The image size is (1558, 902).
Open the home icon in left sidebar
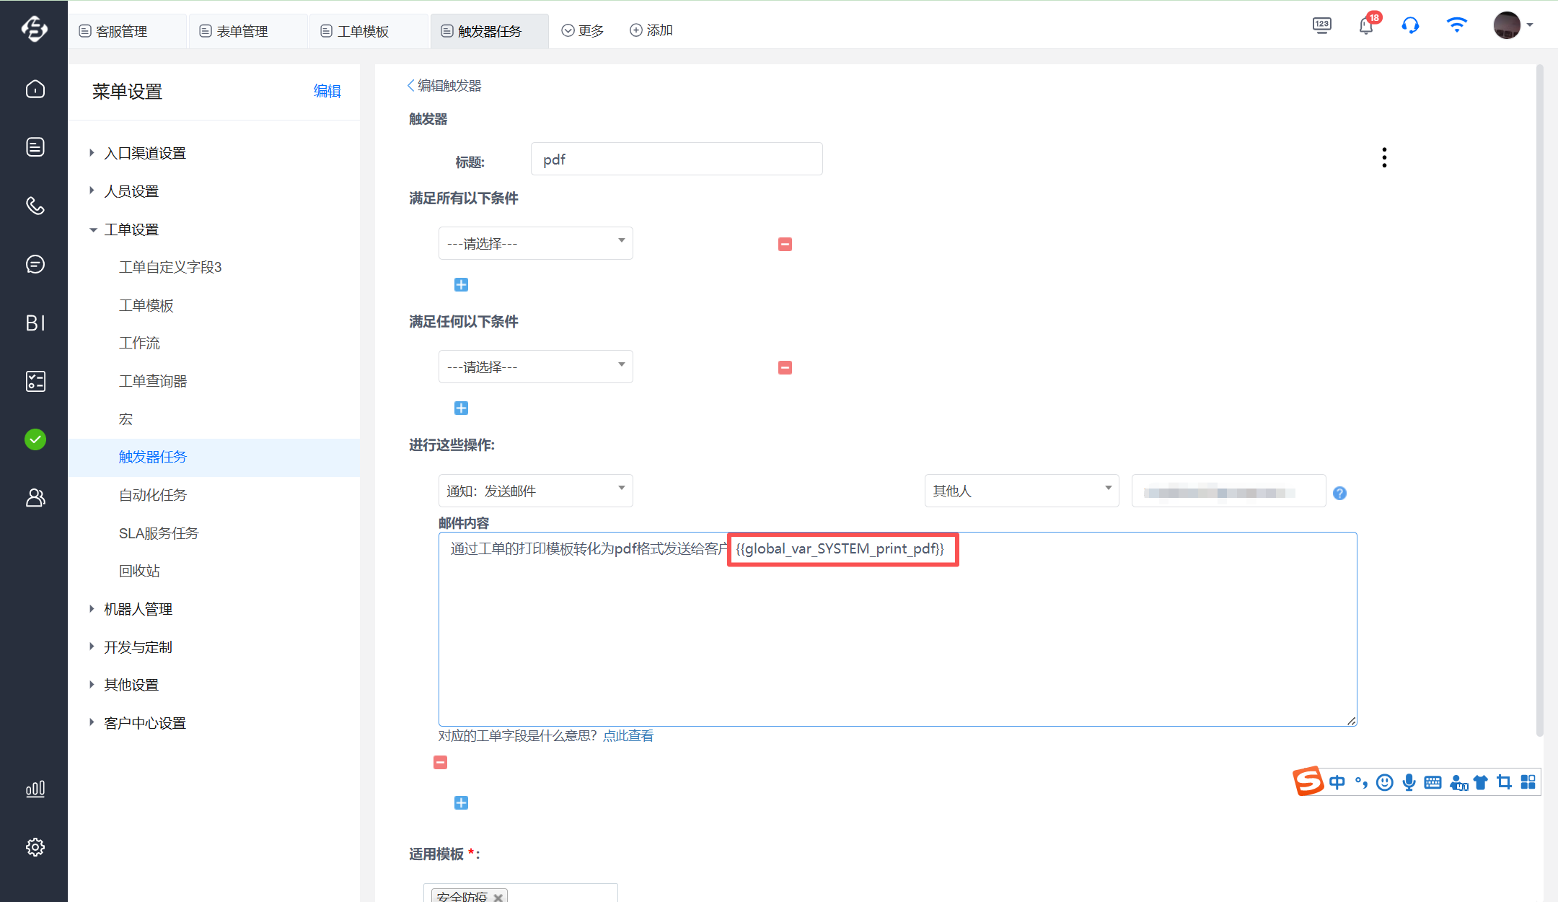35,89
